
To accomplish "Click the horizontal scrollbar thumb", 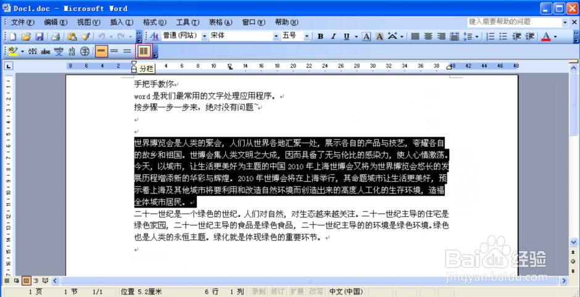I will pos(310,281).
